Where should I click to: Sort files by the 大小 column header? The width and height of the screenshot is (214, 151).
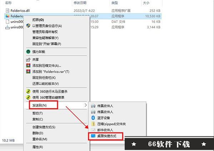(x=146, y=3)
